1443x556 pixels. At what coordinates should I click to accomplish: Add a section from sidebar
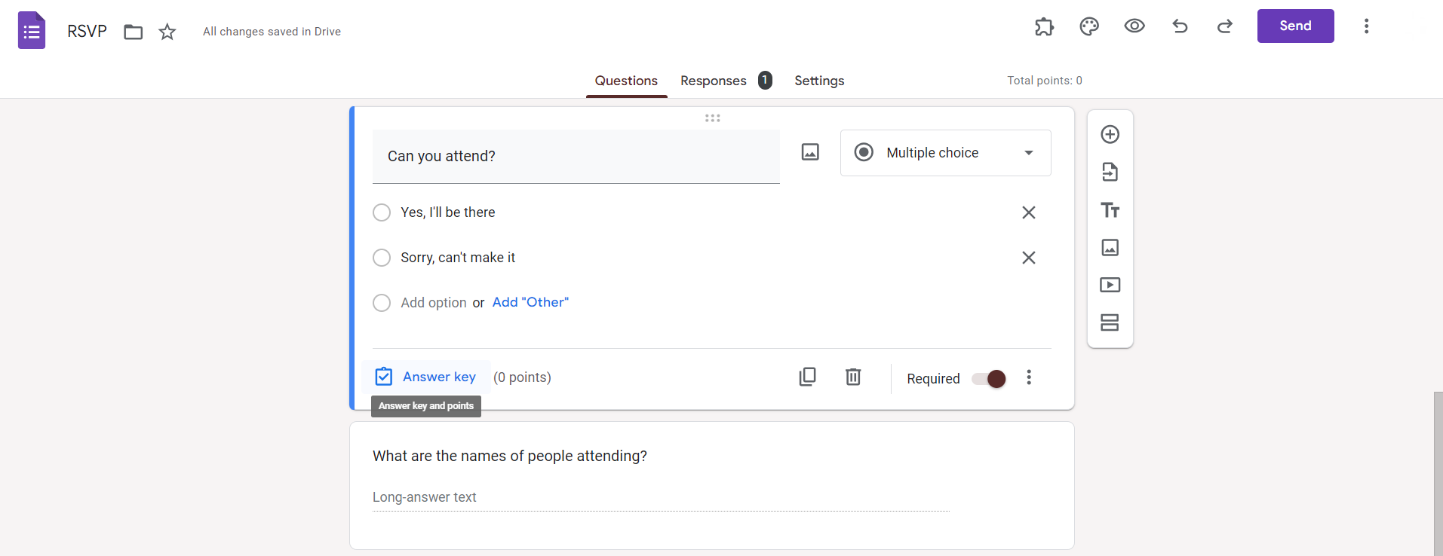point(1110,322)
